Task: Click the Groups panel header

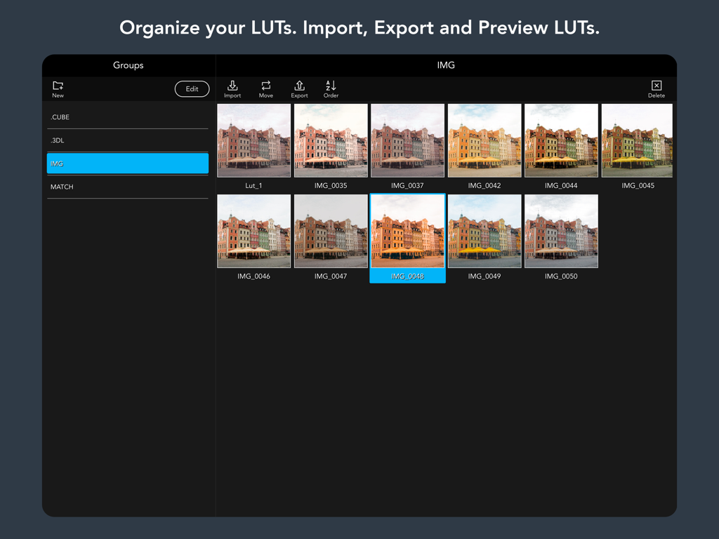Action: click(128, 65)
